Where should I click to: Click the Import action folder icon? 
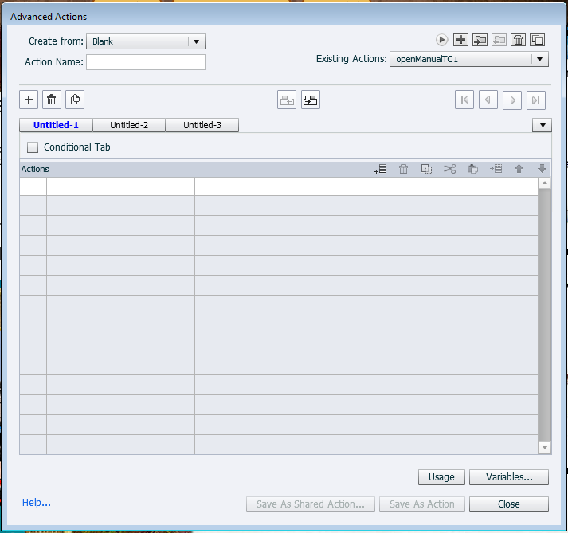(x=480, y=40)
